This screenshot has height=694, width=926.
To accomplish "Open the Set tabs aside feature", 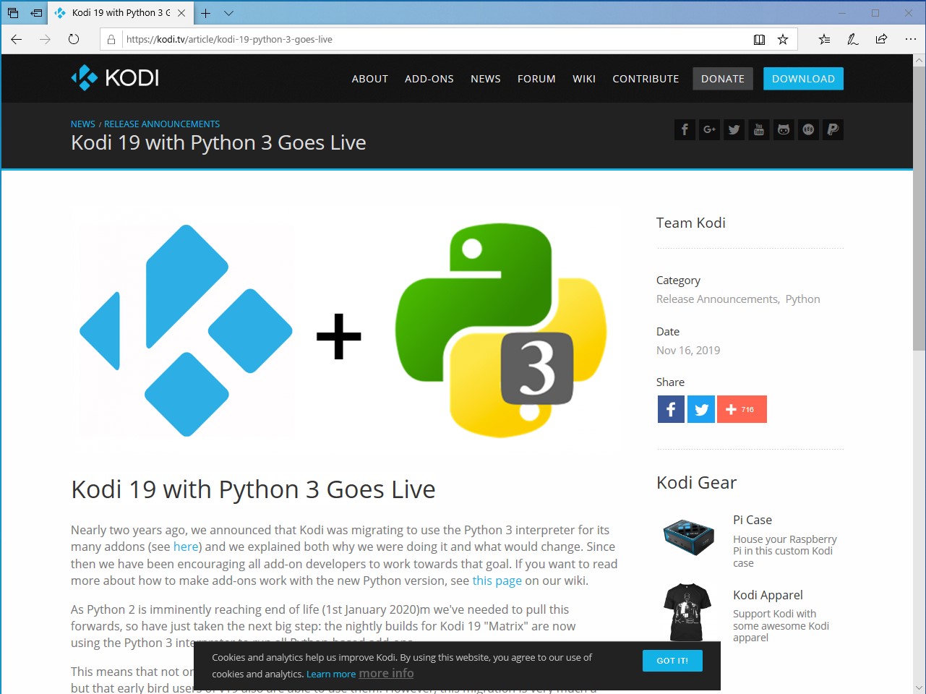I will [35, 12].
